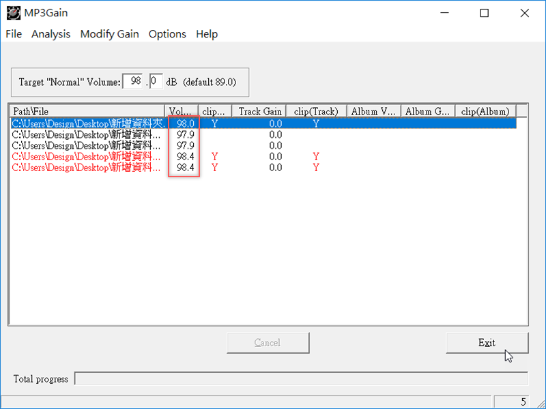Open the Help menu
Screen dimensions: 546x409
(207, 34)
